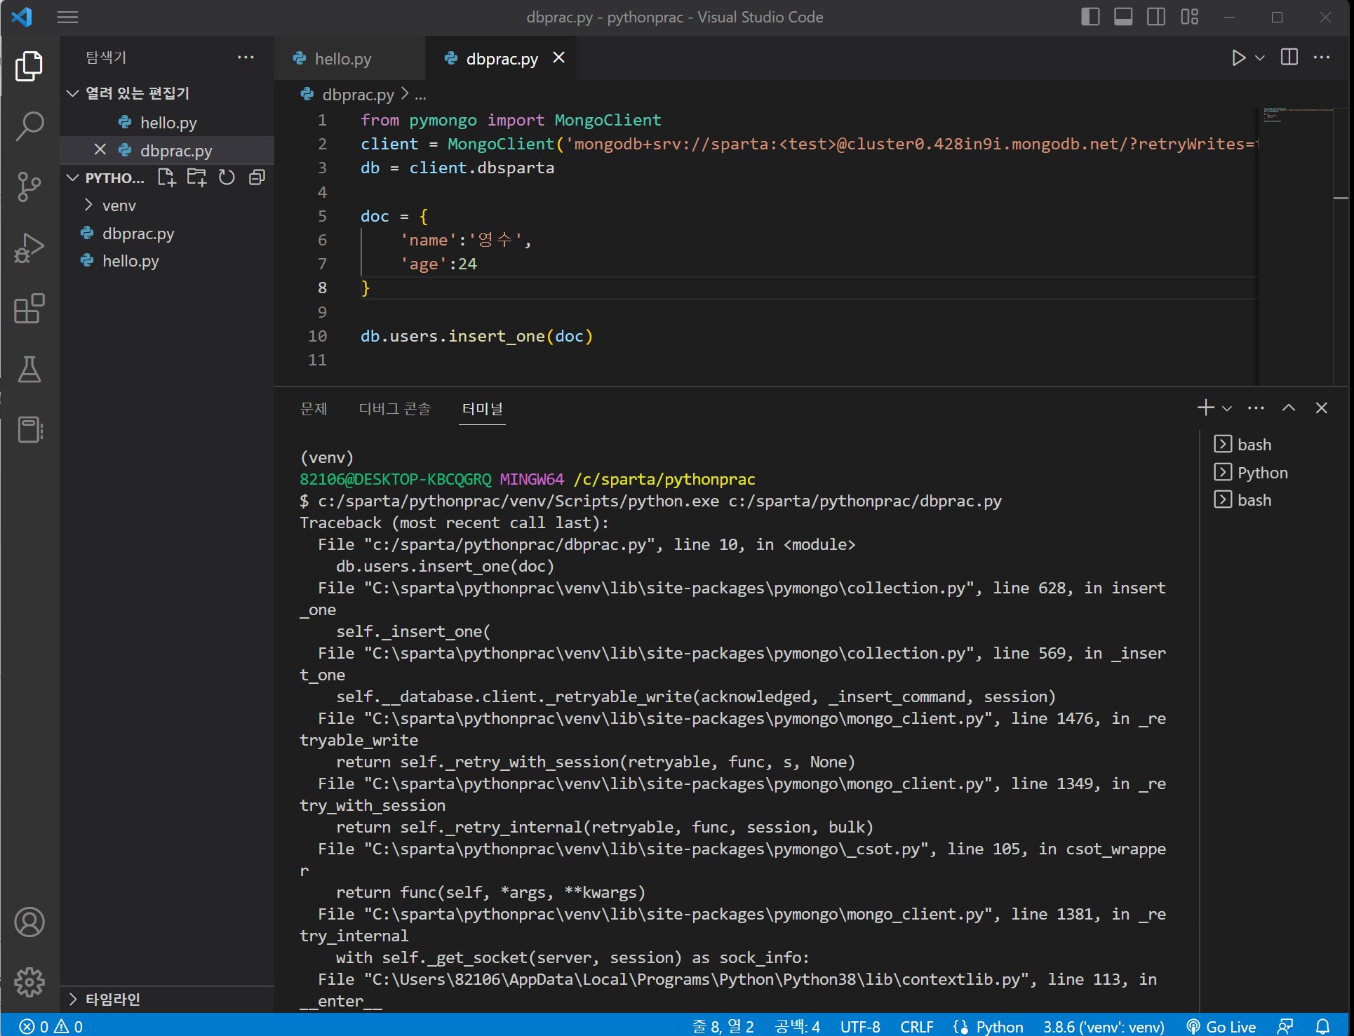Create a new file in PYTHONPRAC folder
1354x1036 pixels.
[x=166, y=177]
